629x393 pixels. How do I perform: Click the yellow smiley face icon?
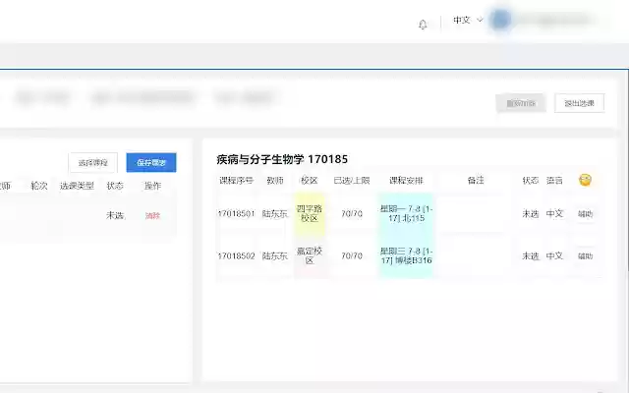[x=586, y=180]
